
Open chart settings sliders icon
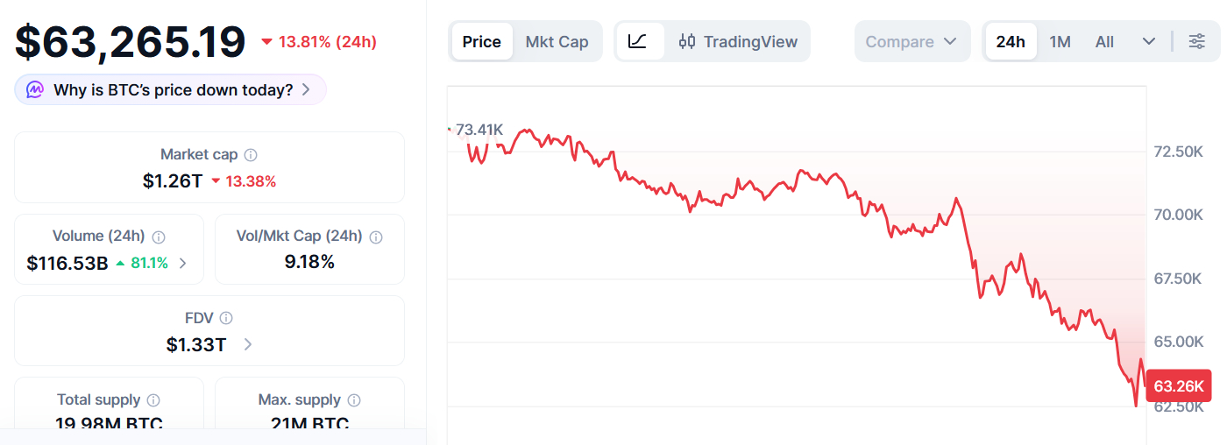pyautogui.click(x=1196, y=41)
